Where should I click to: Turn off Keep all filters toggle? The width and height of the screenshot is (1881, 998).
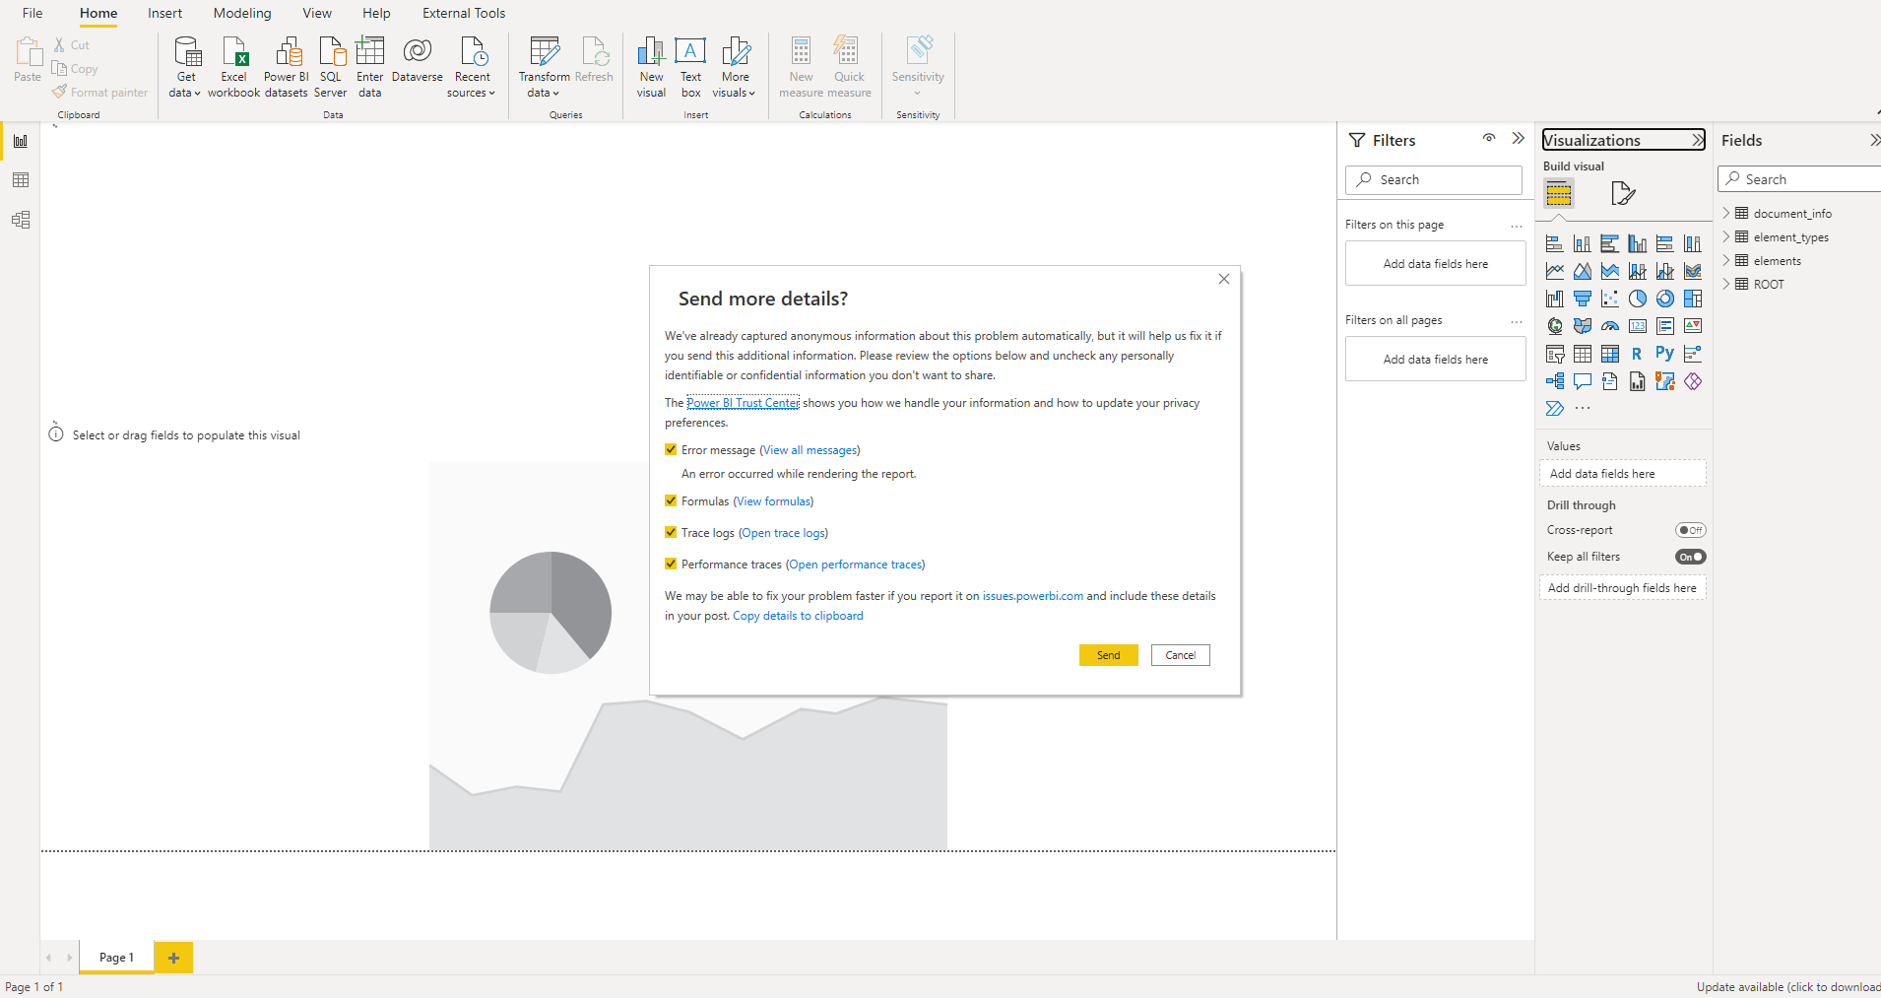(1691, 557)
